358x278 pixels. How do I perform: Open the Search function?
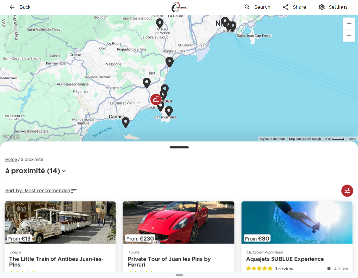tap(257, 7)
